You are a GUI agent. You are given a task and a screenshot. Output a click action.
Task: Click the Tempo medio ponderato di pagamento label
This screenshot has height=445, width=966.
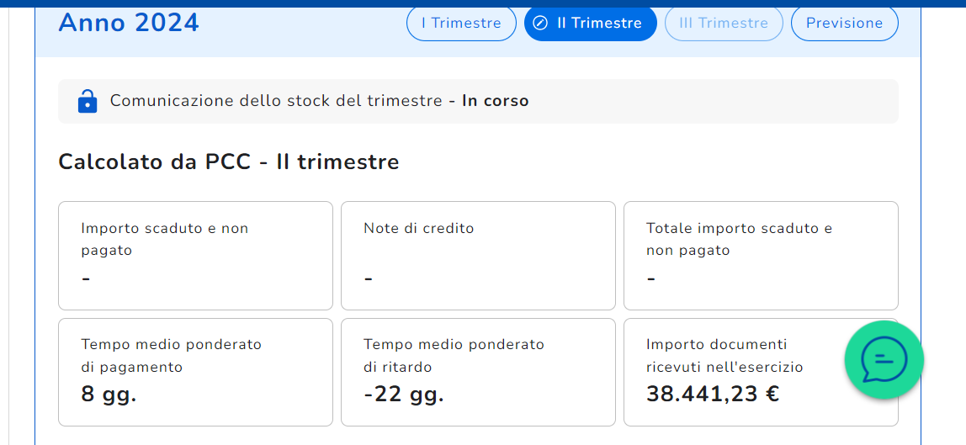(x=171, y=355)
